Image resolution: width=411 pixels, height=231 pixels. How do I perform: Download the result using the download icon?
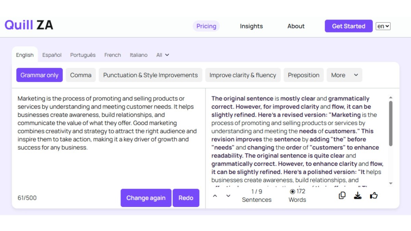pyautogui.click(x=358, y=195)
